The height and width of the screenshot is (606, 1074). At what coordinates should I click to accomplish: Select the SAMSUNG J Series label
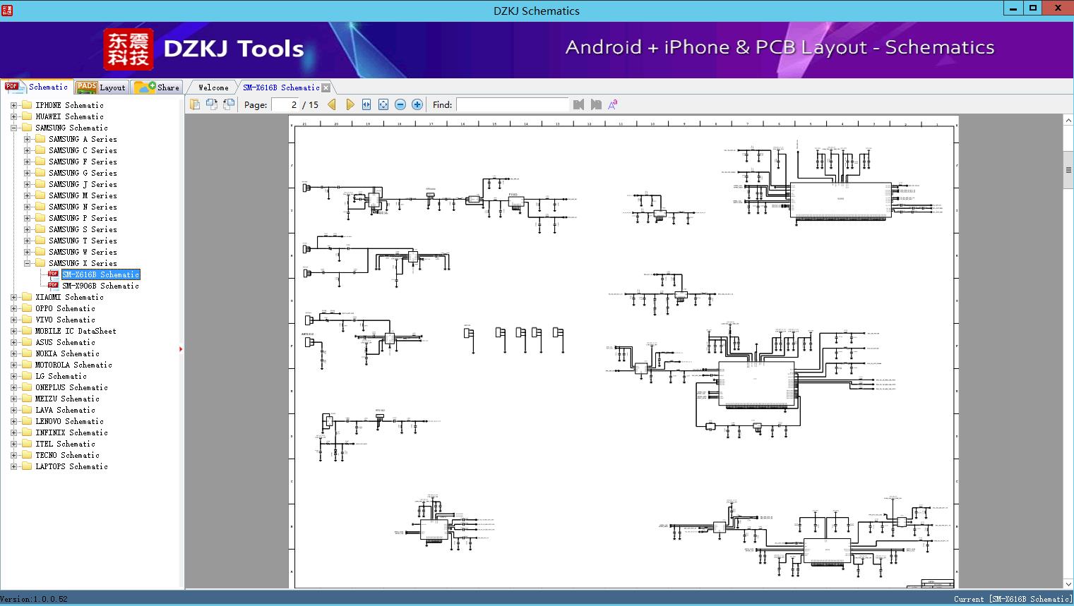click(83, 184)
